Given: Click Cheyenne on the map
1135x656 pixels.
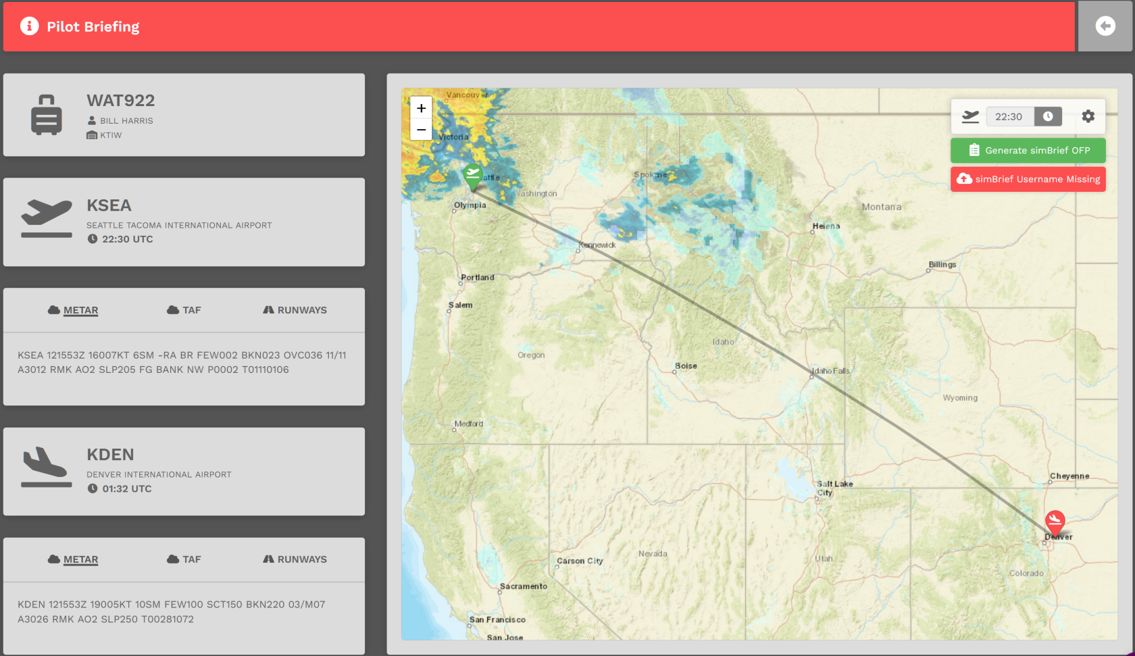Looking at the screenshot, I should click(x=1069, y=476).
